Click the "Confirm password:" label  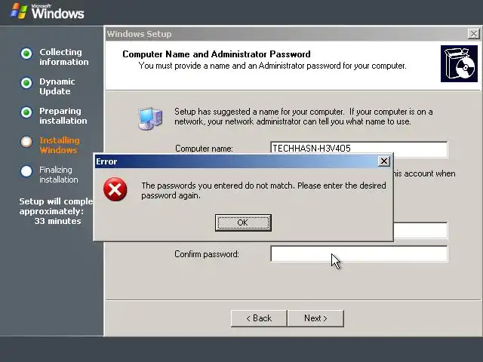pyautogui.click(x=207, y=254)
